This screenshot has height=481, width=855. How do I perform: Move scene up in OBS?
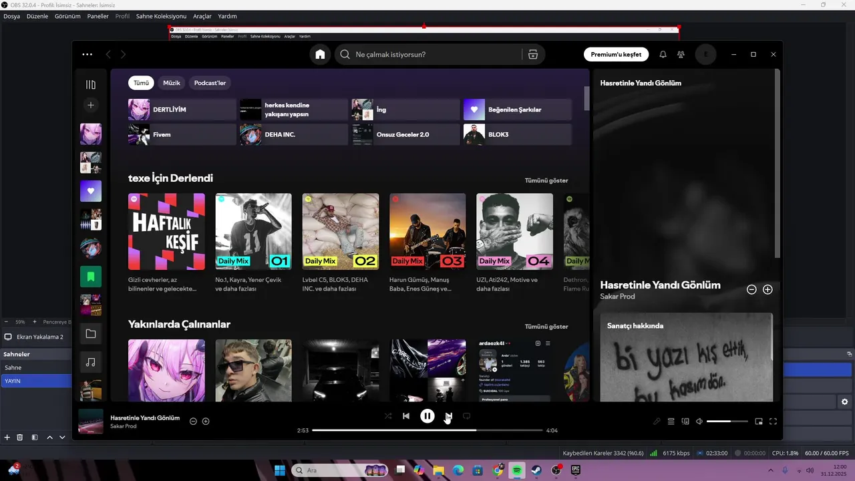point(49,438)
